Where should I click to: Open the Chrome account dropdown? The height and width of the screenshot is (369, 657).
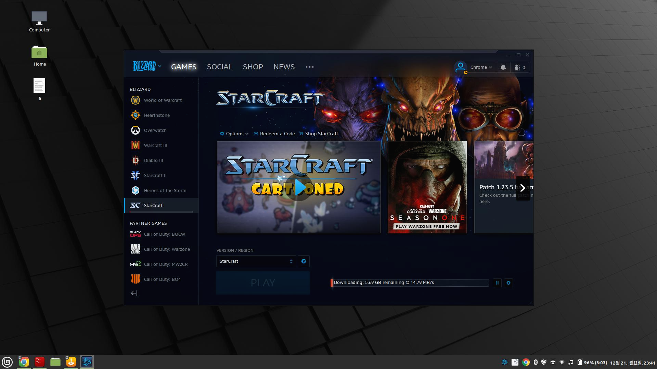point(481,67)
